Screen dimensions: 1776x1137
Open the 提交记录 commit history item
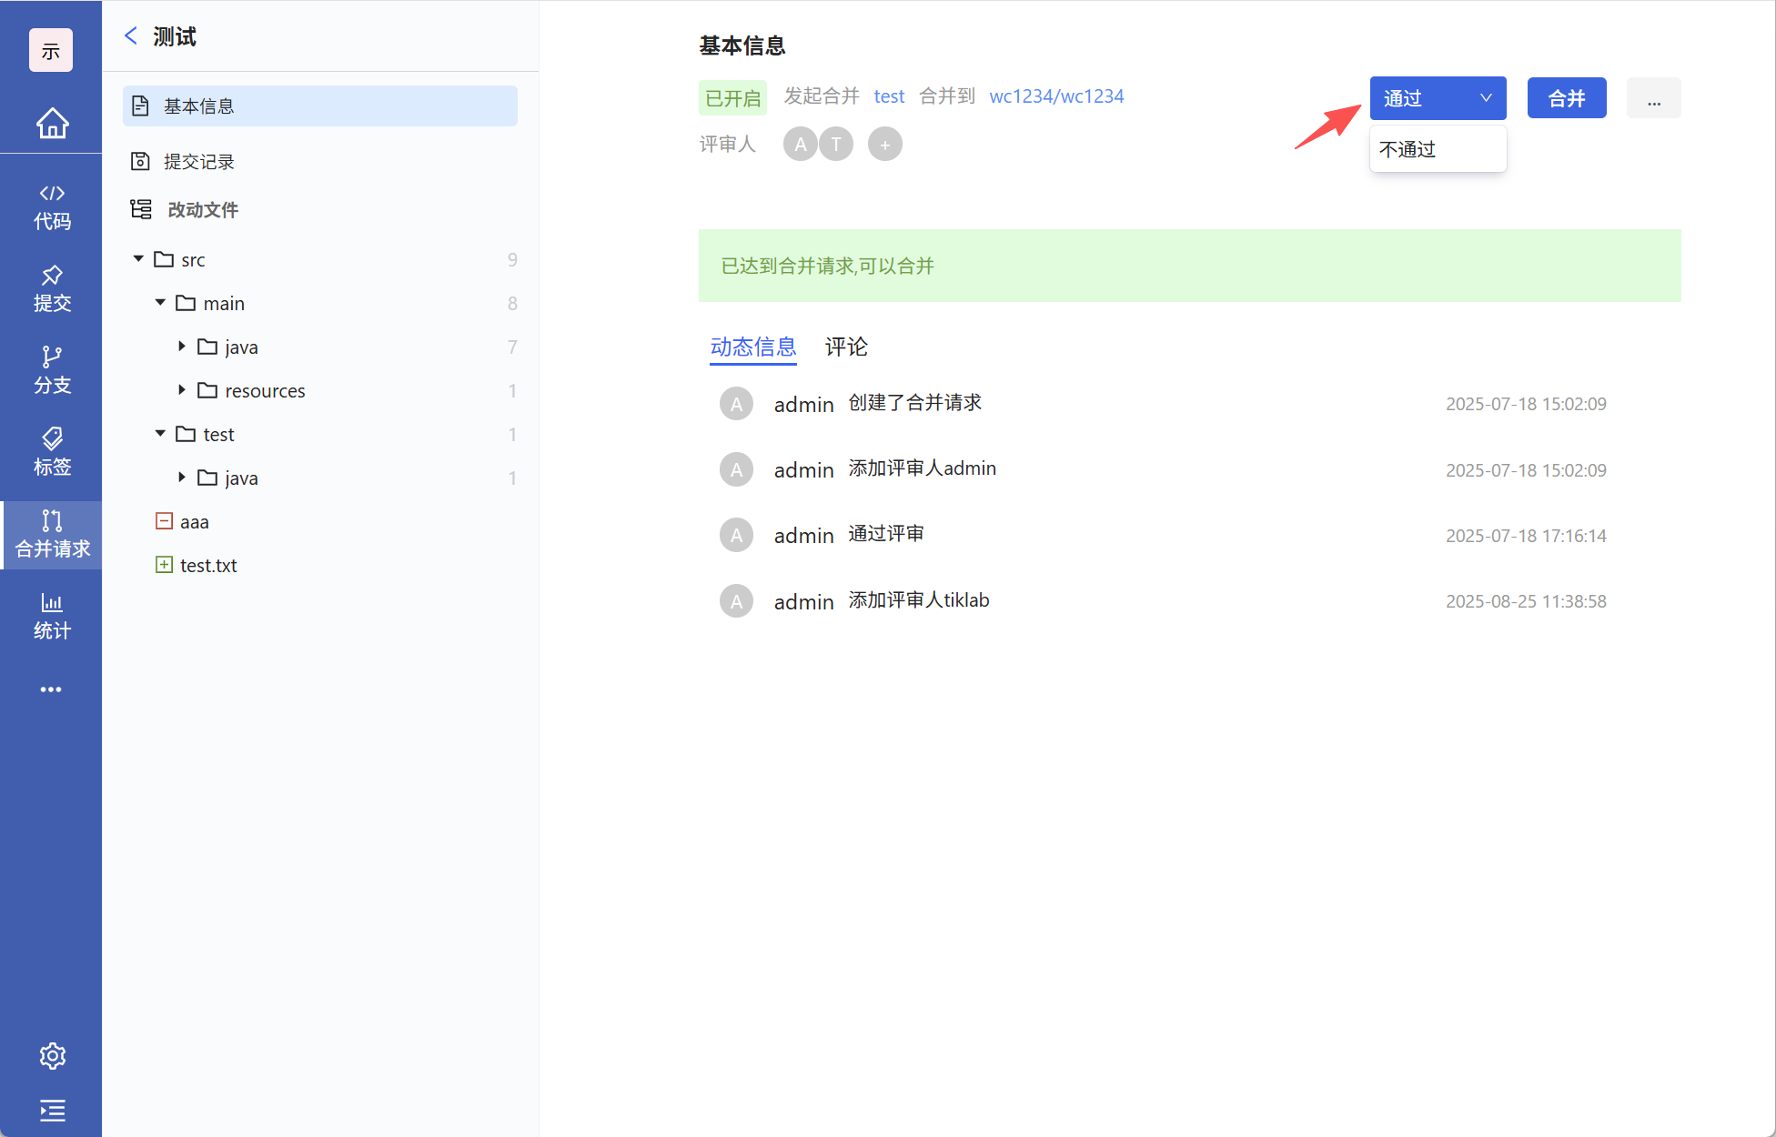(x=198, y=162)
